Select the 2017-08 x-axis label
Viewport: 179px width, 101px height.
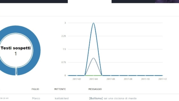(x=128, y=79)
